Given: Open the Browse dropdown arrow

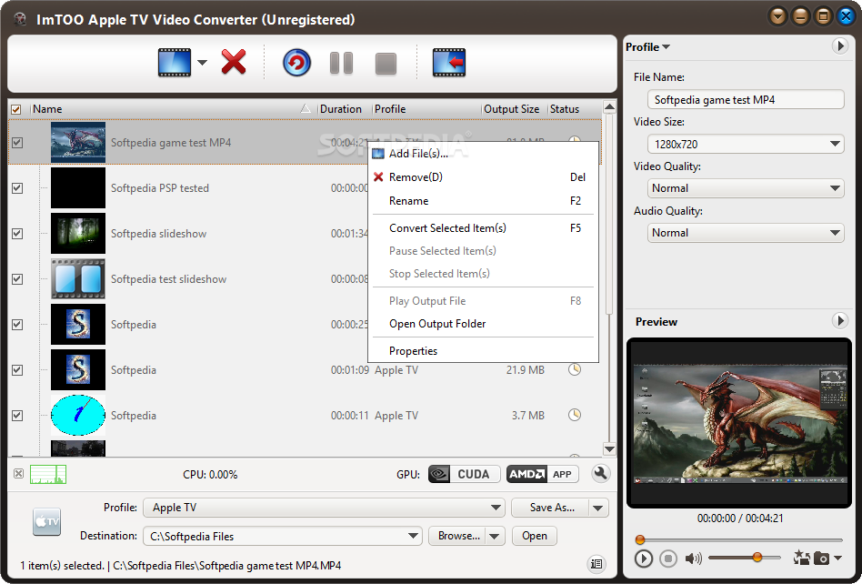Looking at the screenshot, I should (x=495, y=536).
